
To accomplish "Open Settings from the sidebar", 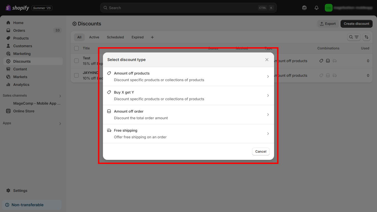I will tap(20, 190).
